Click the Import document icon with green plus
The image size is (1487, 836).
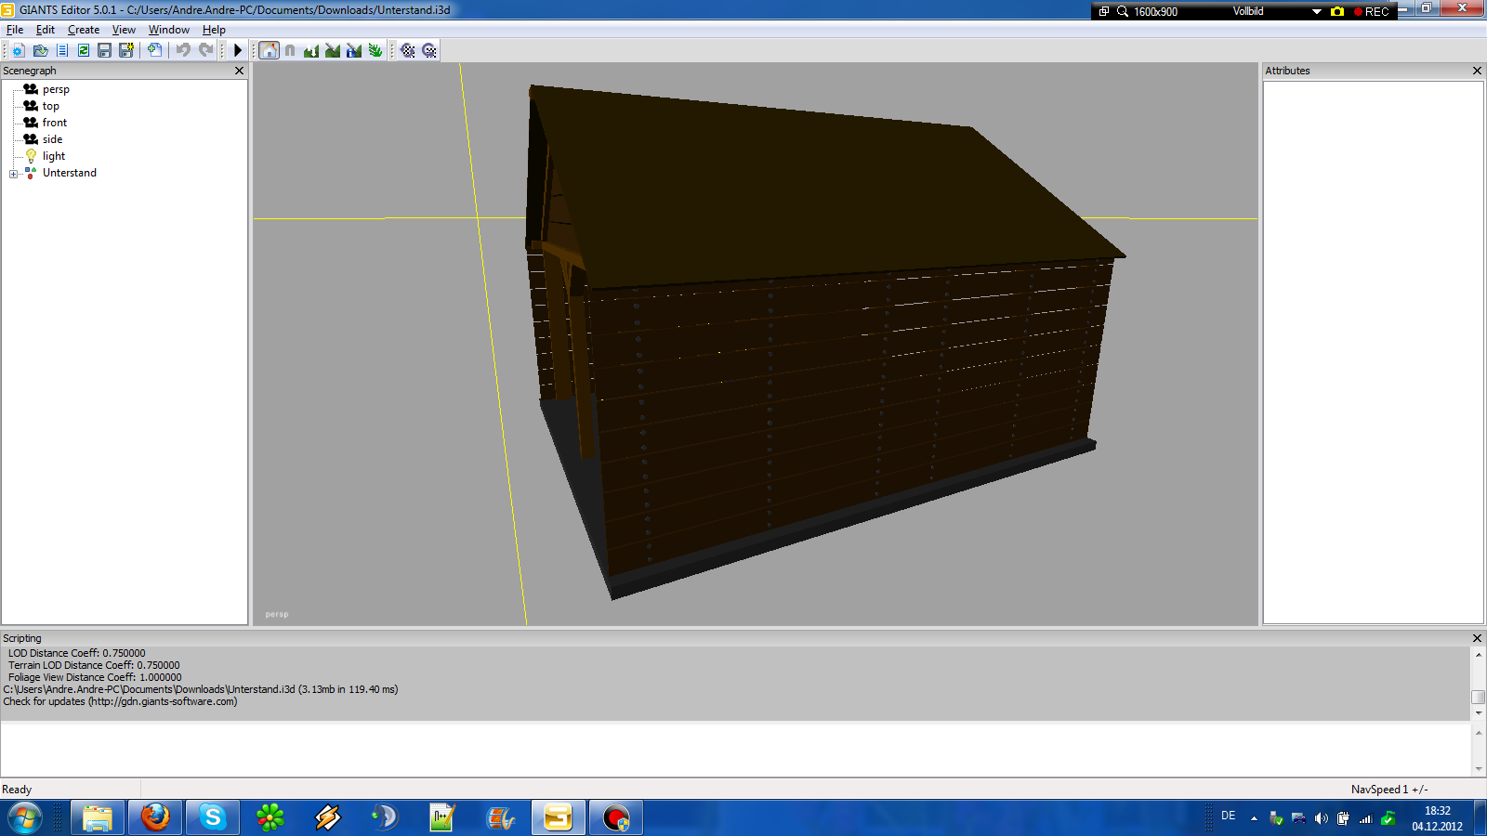pos(154,50)
